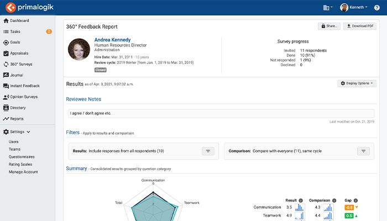Click the Appraisals checkmark icon
Viewport: 387px width, 221px height.
pyautogui.click(x=6, y=53)
